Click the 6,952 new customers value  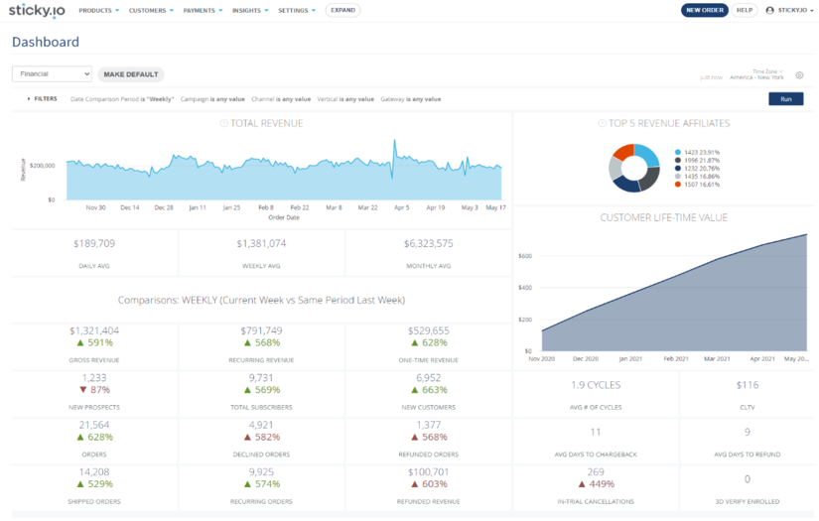[428, 378]
